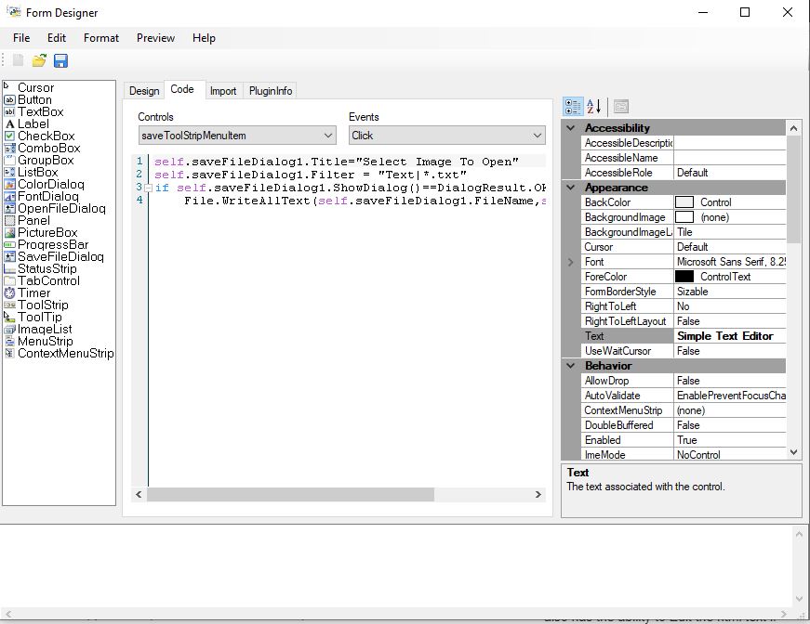Screen dimensions: 810x624
Task: Pick the Timer control in toolbox
Action: (x=33, y=292)
